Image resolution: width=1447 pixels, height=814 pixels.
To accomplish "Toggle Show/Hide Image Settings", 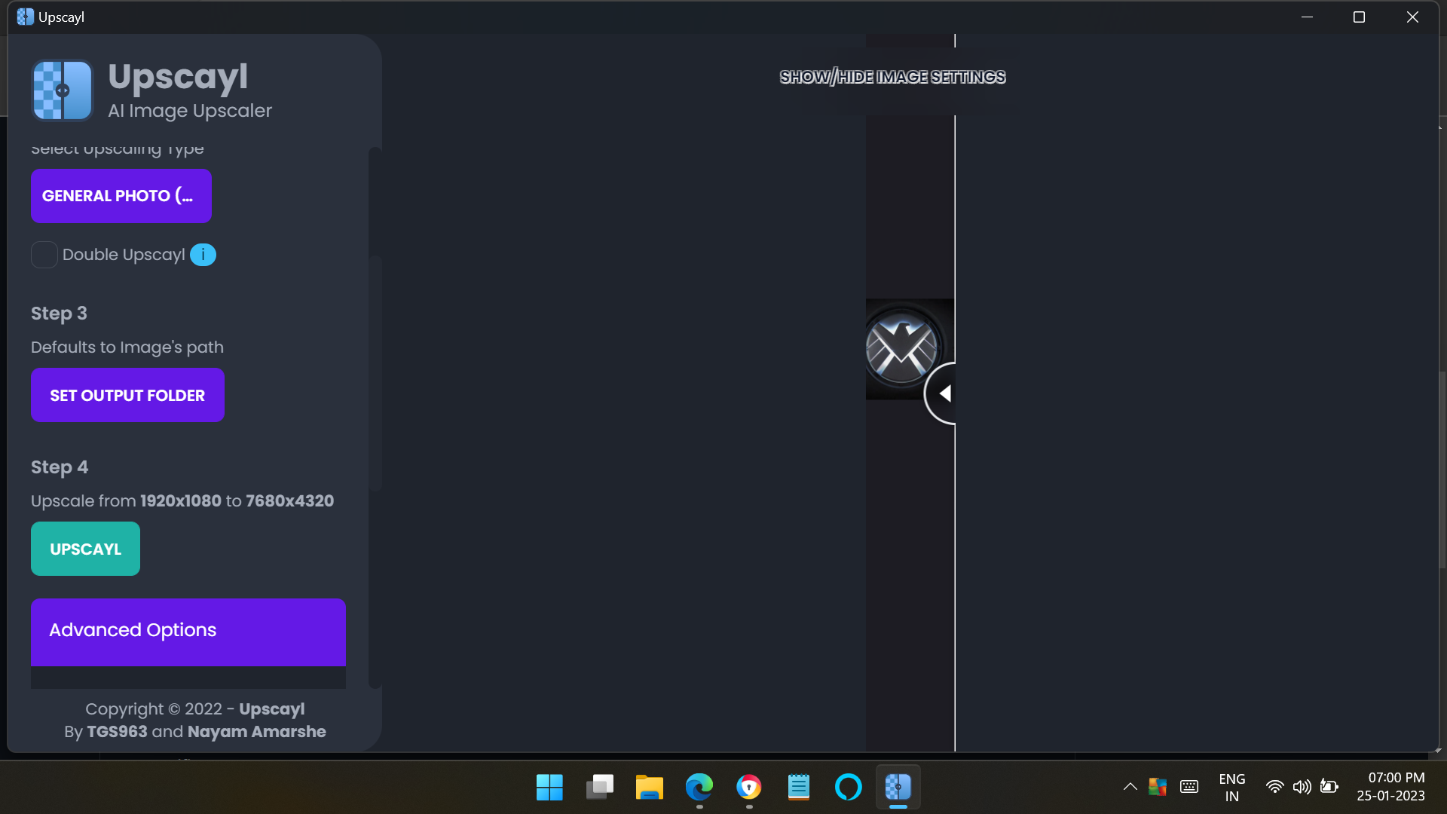I will pyautogui.click(x=892, y=76).
